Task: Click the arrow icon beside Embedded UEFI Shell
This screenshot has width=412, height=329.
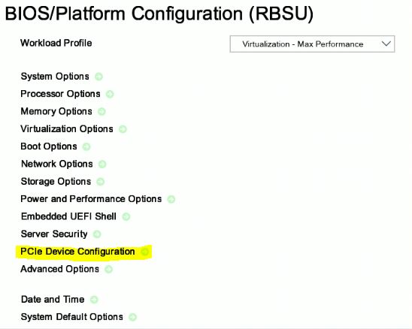Action: tap(126, 216)
